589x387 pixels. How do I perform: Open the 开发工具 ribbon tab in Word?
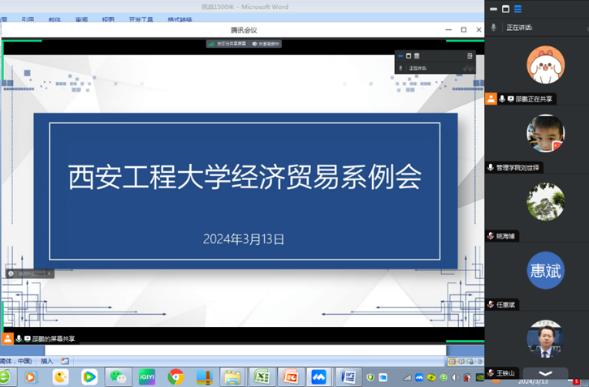click(x=139, y=19)
